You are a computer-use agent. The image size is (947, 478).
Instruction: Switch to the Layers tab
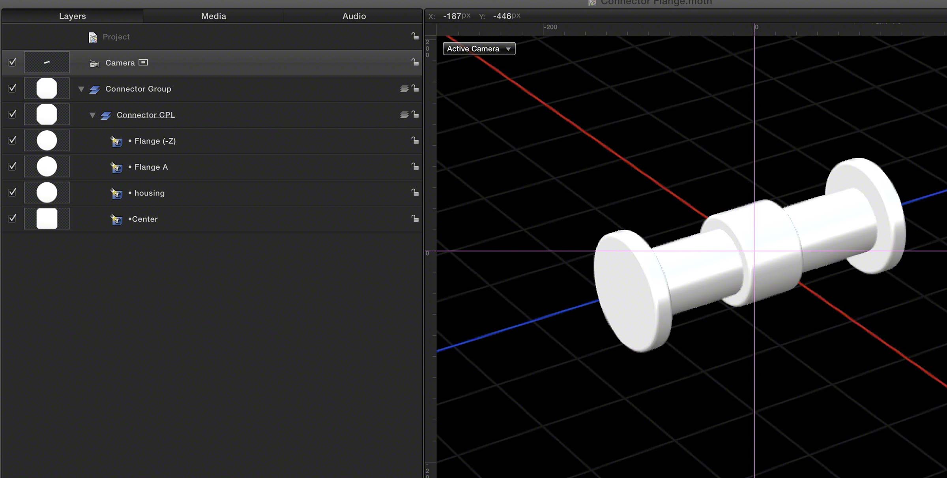coord(73,16)
